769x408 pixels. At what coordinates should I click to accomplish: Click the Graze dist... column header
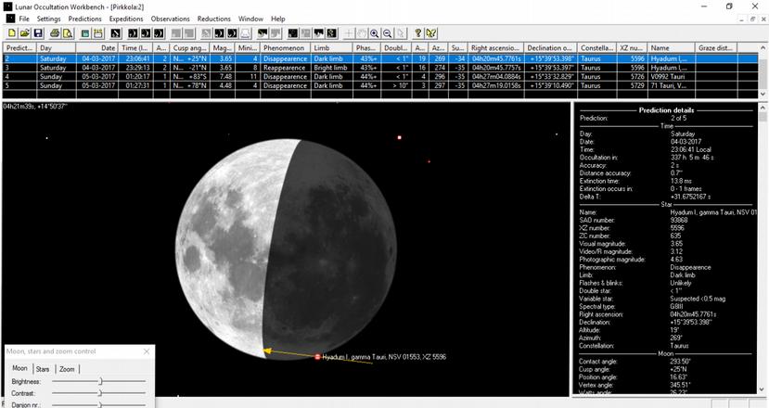click(x=716, y=47)
